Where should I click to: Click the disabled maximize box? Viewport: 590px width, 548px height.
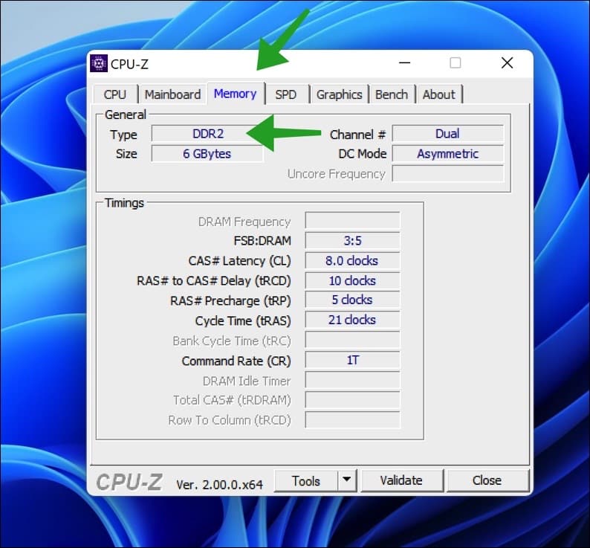456,63
